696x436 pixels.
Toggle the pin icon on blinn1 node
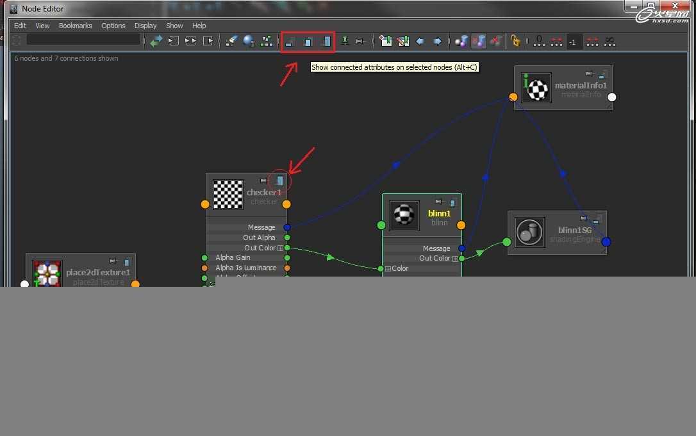[x=438, y=202]
